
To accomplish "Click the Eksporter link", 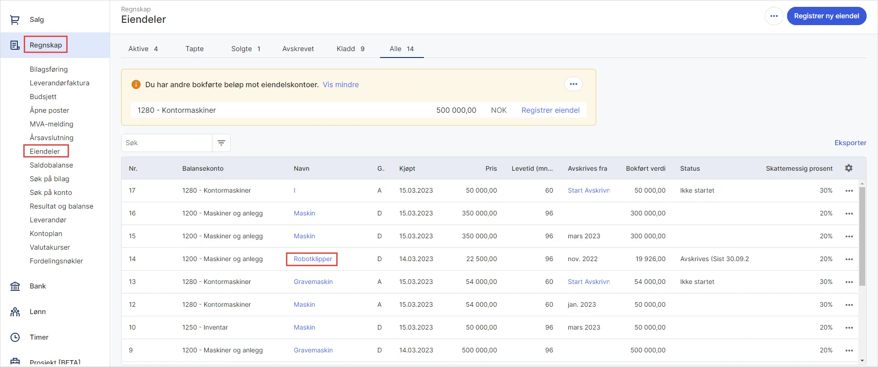I will click(850, 143).
